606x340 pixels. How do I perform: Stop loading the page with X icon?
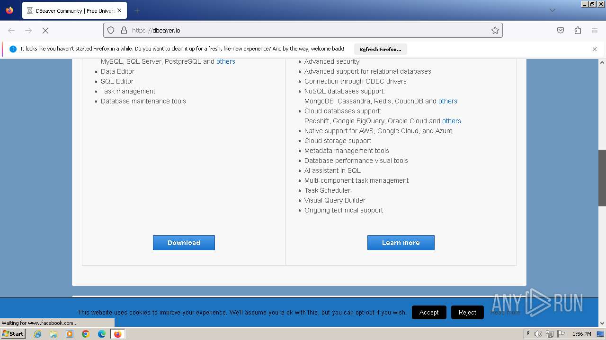tap(45, 30)
